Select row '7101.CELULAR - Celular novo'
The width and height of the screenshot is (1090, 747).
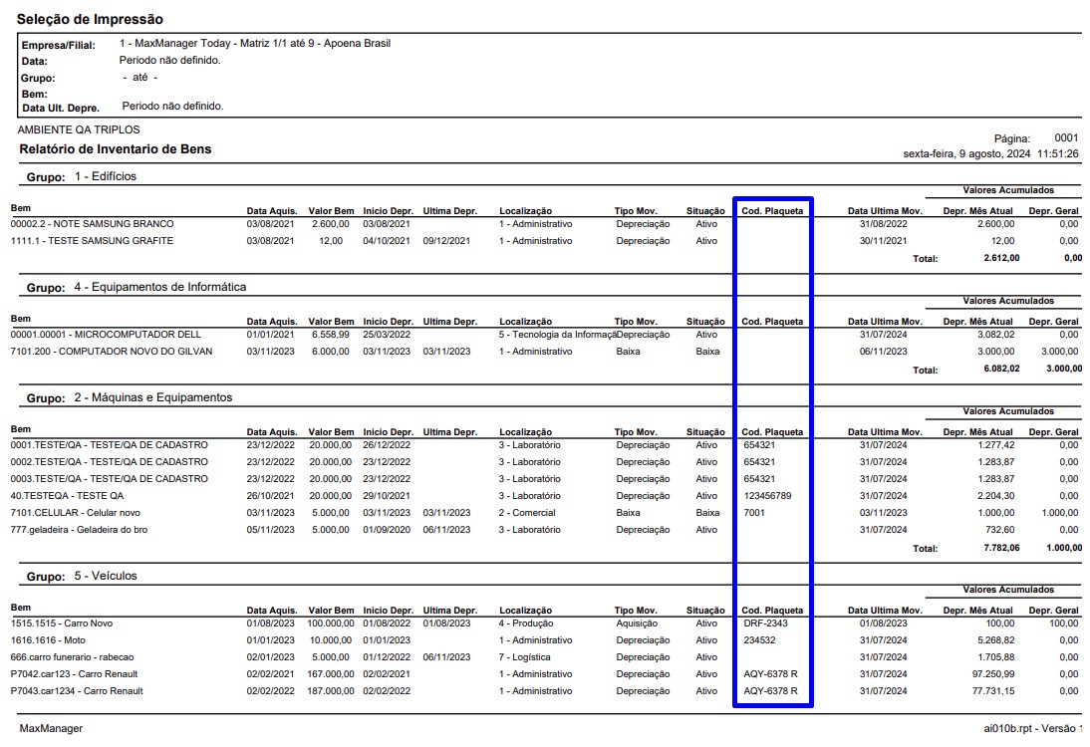point(544,513)
